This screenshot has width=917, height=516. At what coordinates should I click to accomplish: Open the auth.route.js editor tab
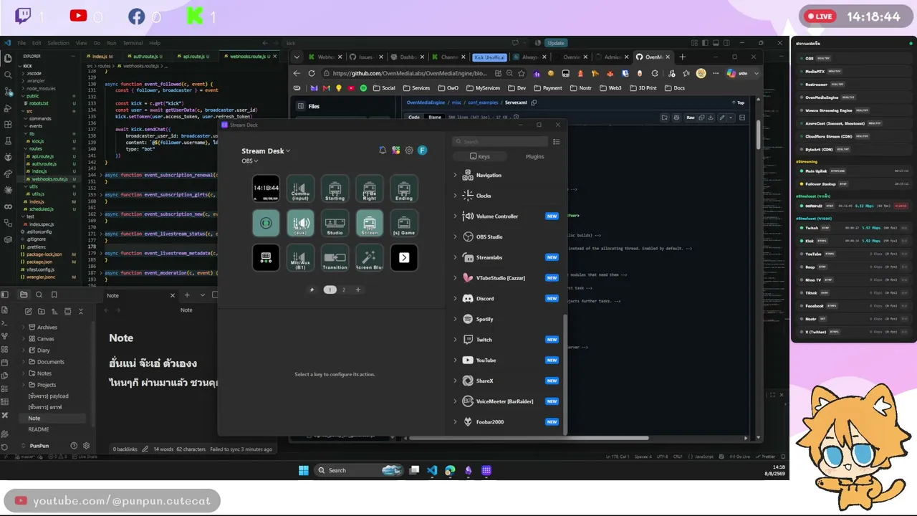[146, 56]
